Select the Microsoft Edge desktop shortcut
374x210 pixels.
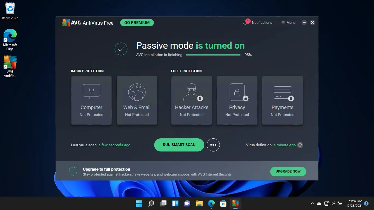point(10,40)
